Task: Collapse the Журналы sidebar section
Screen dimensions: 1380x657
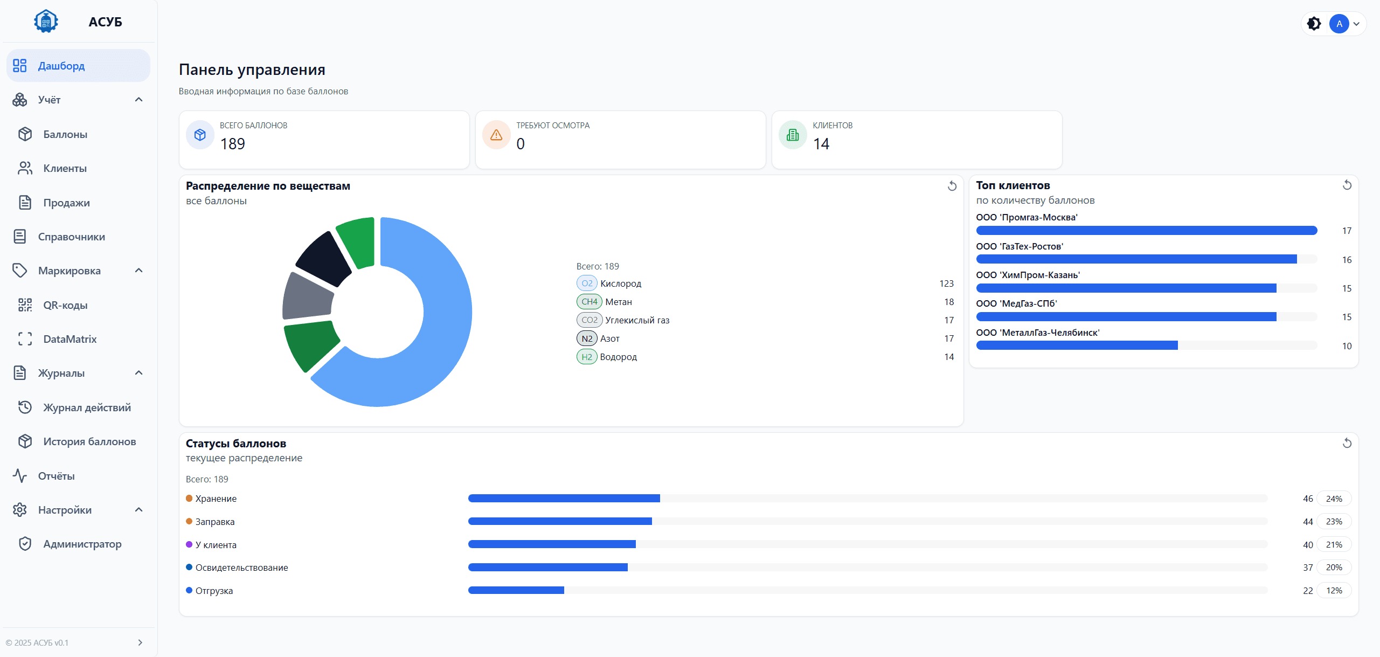Action: [x=138, y=373]
